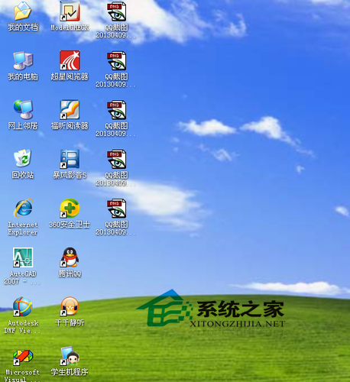This screenshot has height=382, width=350.
Task: Click the ModelCHECK shortcut icon
Action: [70, 11]
